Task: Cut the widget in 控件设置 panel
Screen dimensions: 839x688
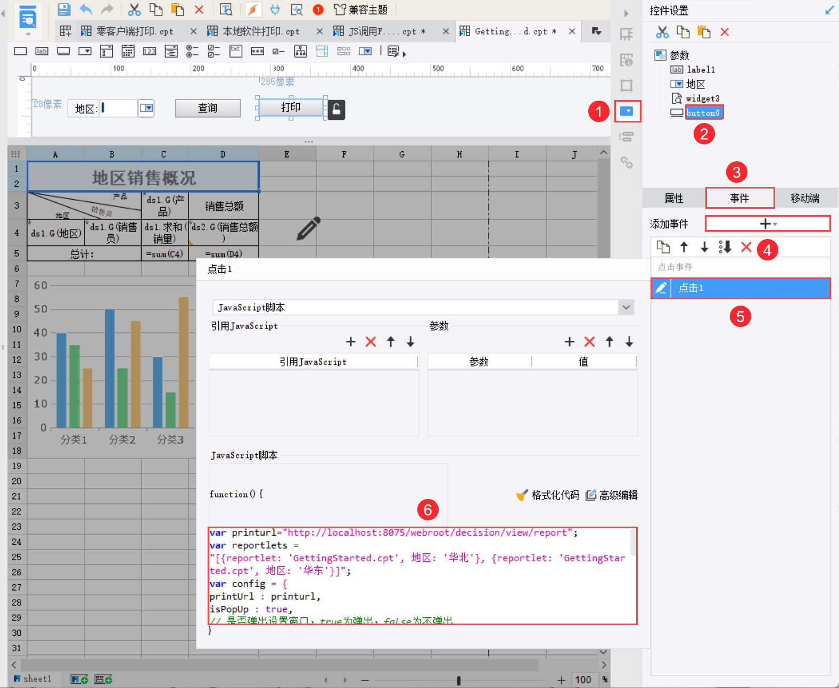Action: 662,32
